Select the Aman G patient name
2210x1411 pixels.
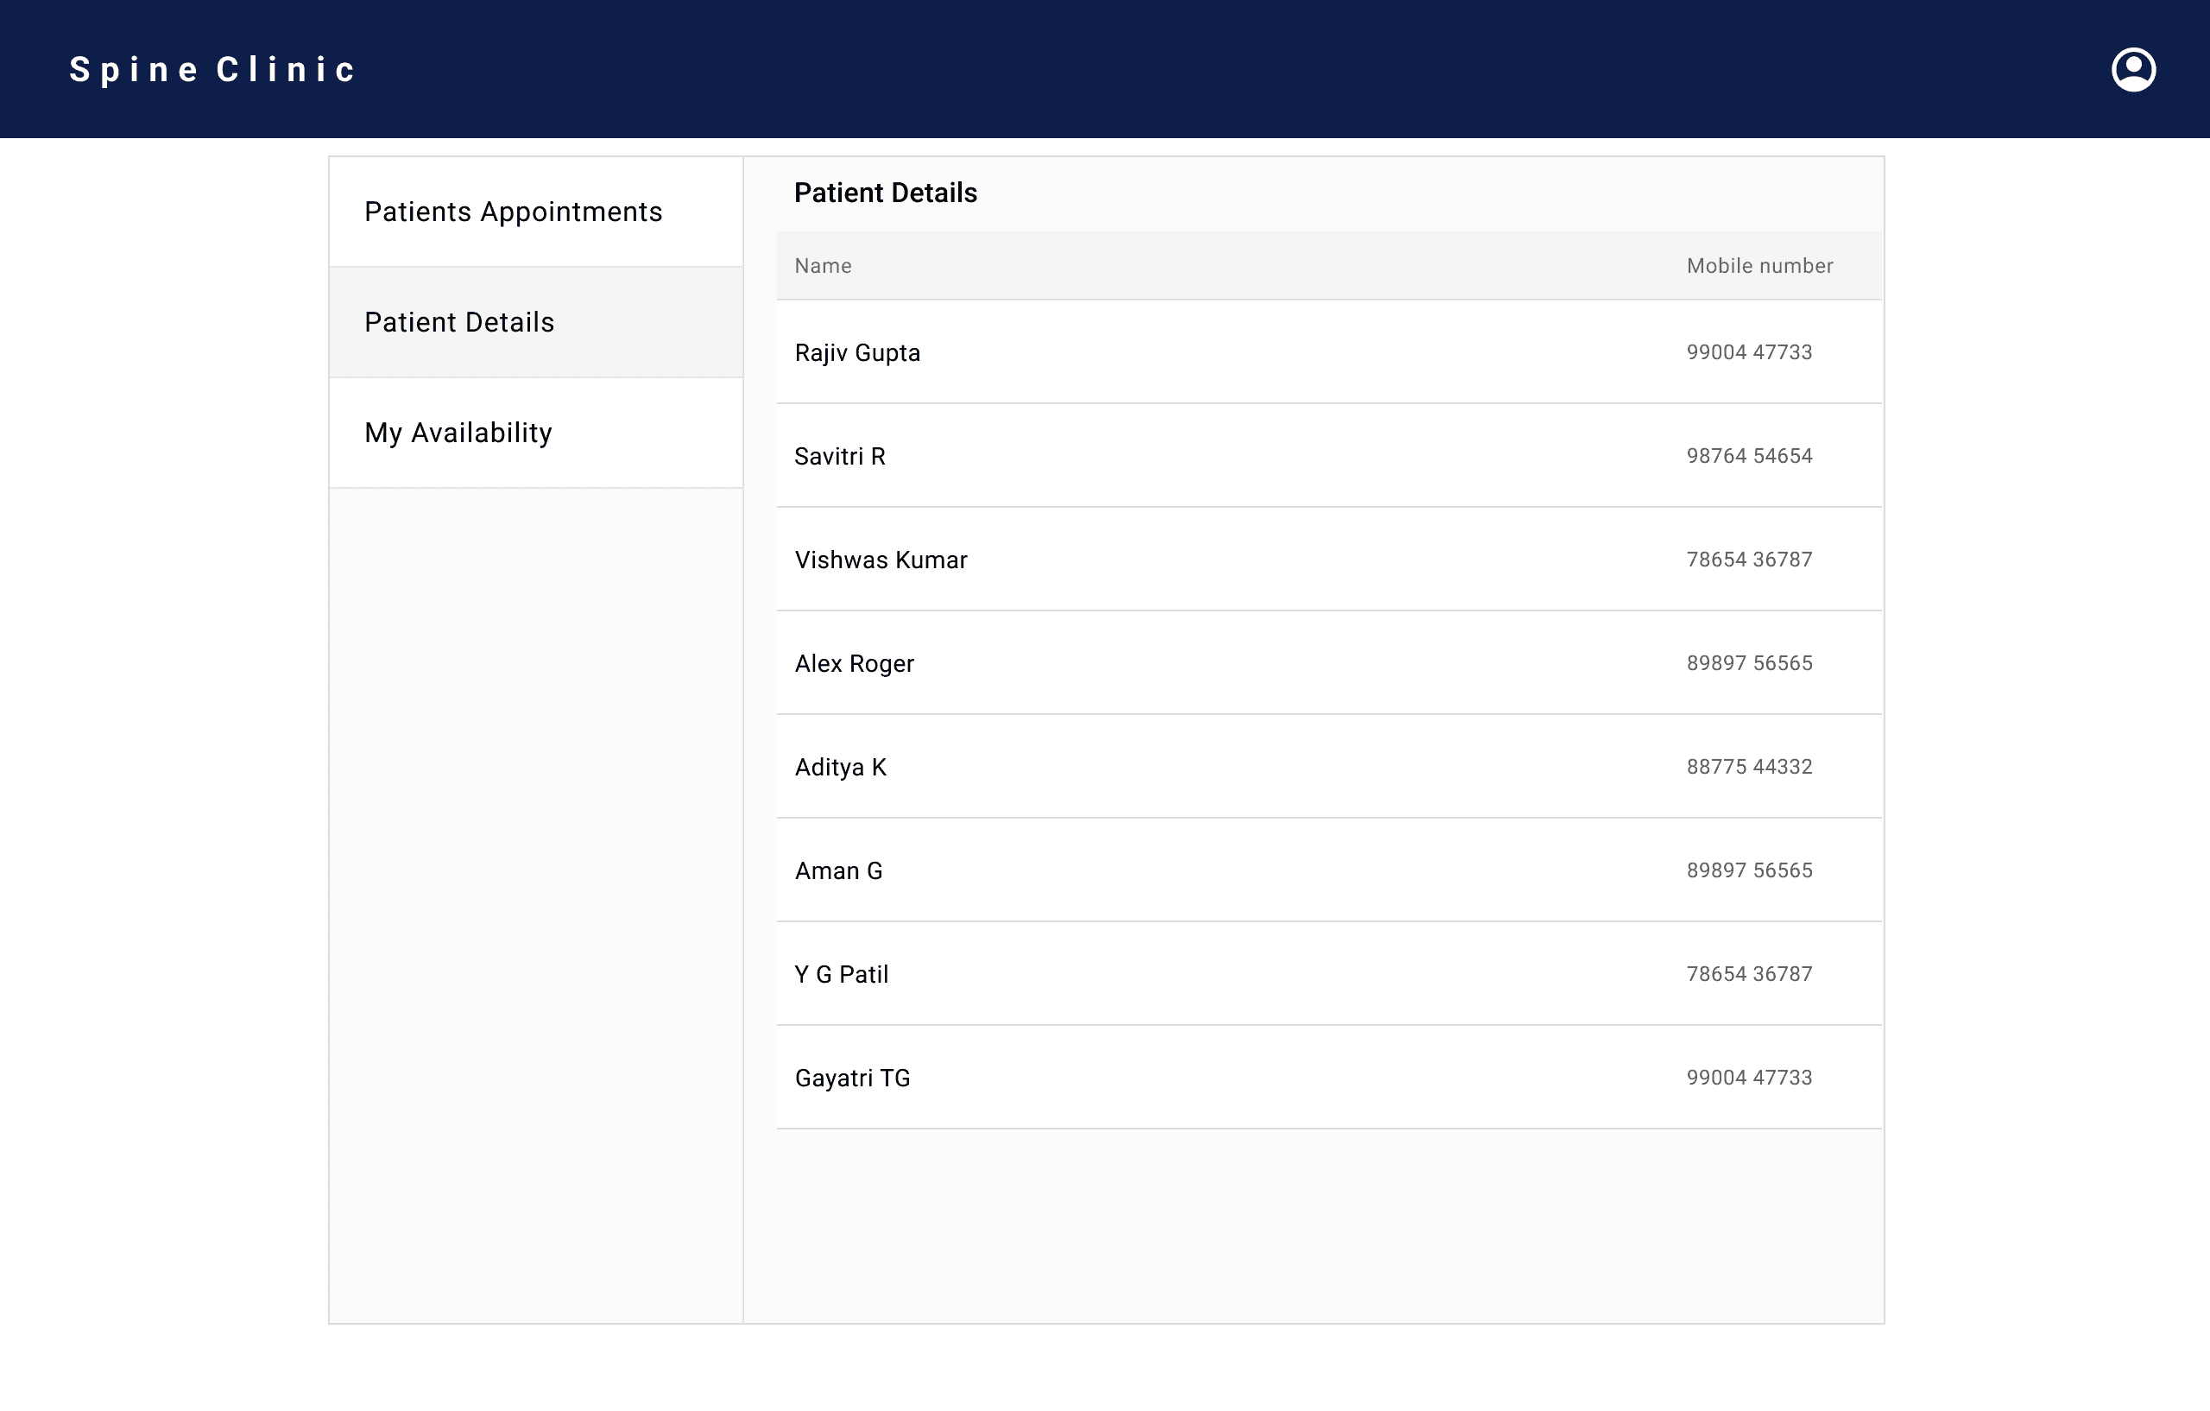tap(838, 871)
